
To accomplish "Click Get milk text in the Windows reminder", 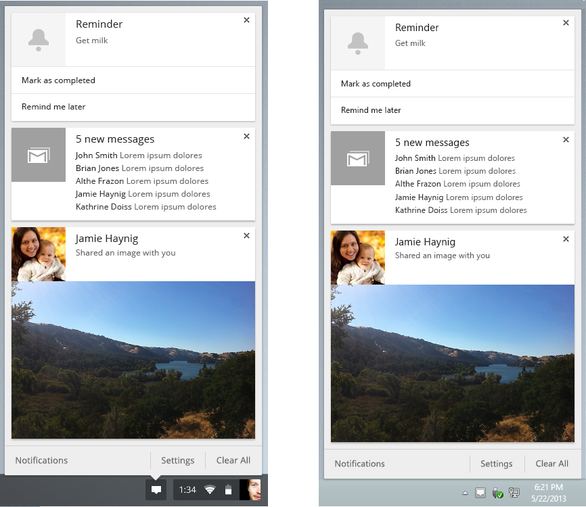I will (410, 43).
